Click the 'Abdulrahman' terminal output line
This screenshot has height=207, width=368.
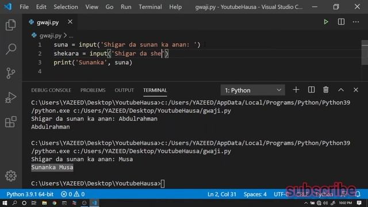[x=51, y=127]
